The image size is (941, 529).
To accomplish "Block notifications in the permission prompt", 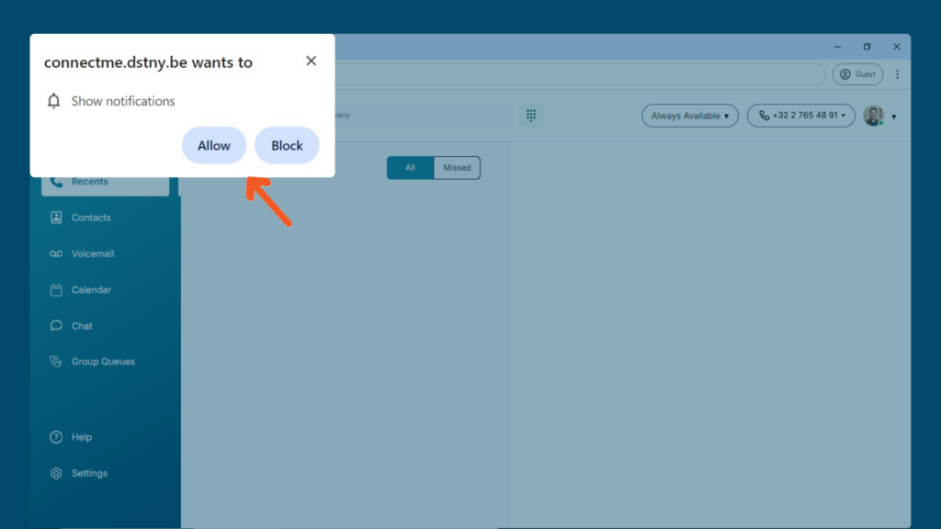I will coord(287,145).
